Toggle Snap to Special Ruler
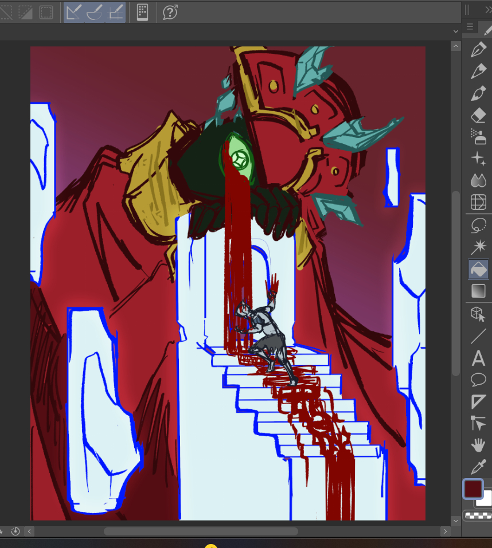This screenshot has height=548, width=492. (x=95, y=12)
